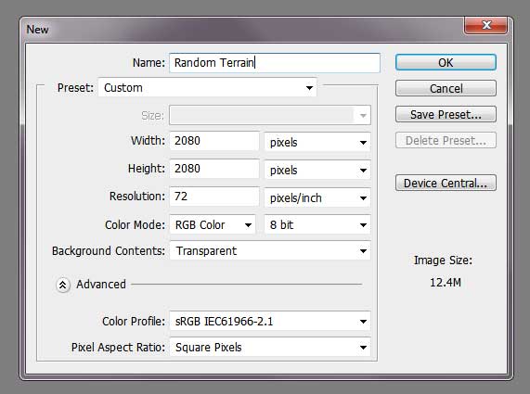Click the Cancel button
Screen dimensions: 530x394
coord(446,88)
